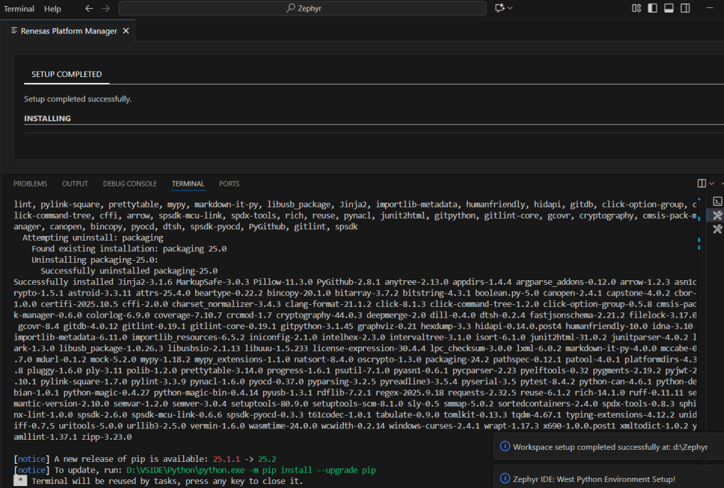Open the Copilot chat icon
724x488 pixels.
499,8
